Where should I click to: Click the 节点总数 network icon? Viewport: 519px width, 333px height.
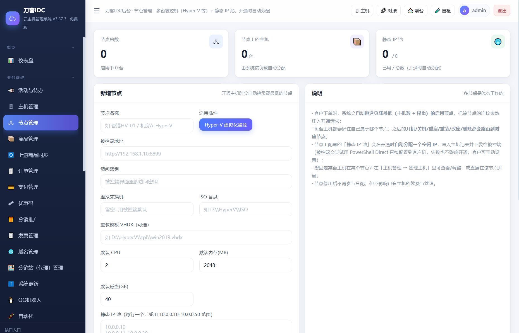216,42
